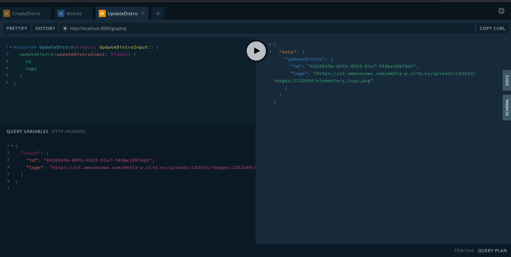Screen dimensions: 511x257
Task: Open the SCHEMA side panel
Action: pos(507,108)
